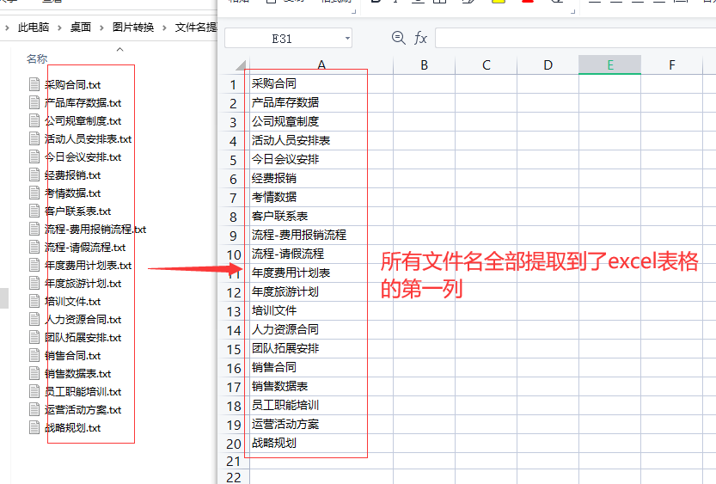Expand the chevron after 桌面 in address bar

[101, 28]
